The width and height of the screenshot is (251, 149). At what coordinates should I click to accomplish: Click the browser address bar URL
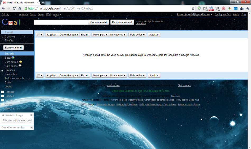coord(61,8)
